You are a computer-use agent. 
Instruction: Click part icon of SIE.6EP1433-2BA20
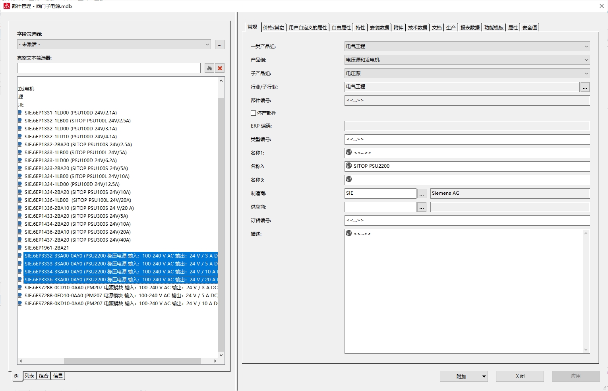(x=20, y=216)
